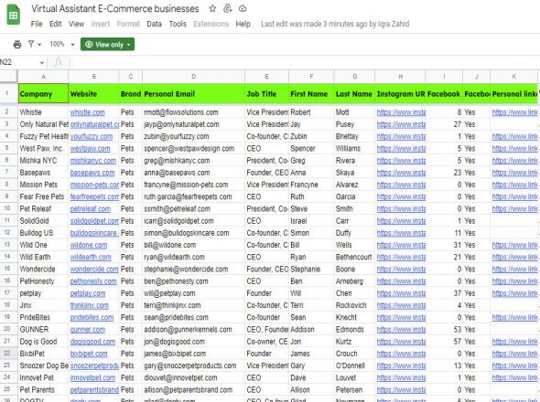Open the whistle.com website link
The width and height of the screenshot is (540, 402).
(x=88, y=112)
